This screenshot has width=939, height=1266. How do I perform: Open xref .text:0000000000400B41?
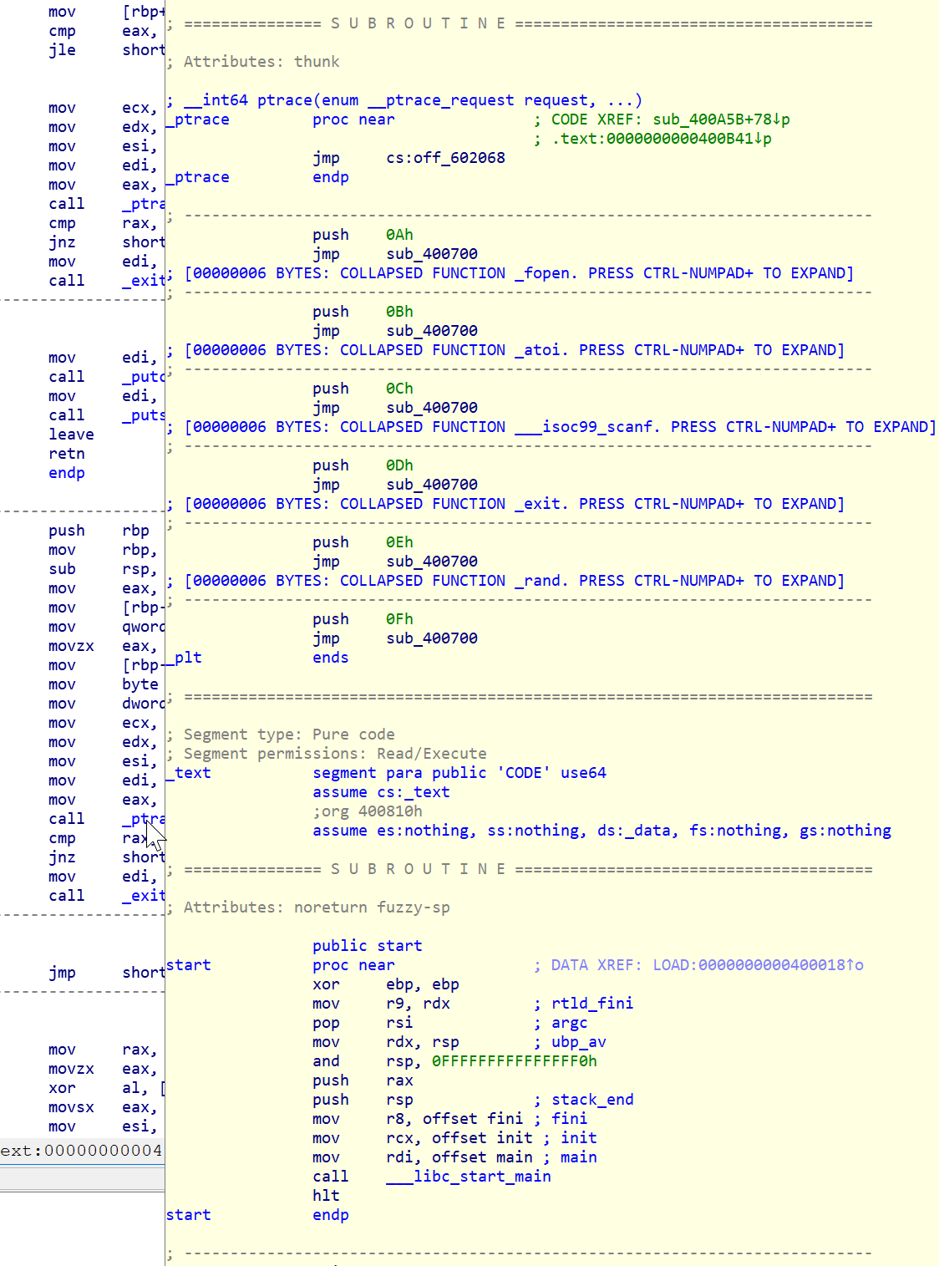pyautogui.click(x=662, y=139)
